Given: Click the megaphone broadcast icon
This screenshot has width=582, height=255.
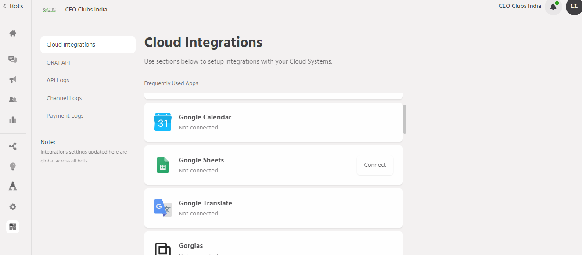Looking at the screenshot, I should [x=13, y=79].
